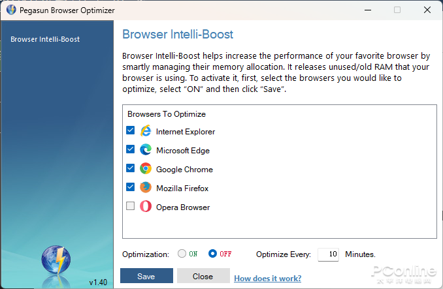Click the Pegasun Browser Optimizer title text
Image resolution: width=443 pixels, height=289 pixels.
pyautogui.click(x=67, y=10)
